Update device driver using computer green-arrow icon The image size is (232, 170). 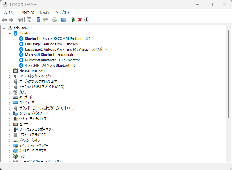pos(73,20)
